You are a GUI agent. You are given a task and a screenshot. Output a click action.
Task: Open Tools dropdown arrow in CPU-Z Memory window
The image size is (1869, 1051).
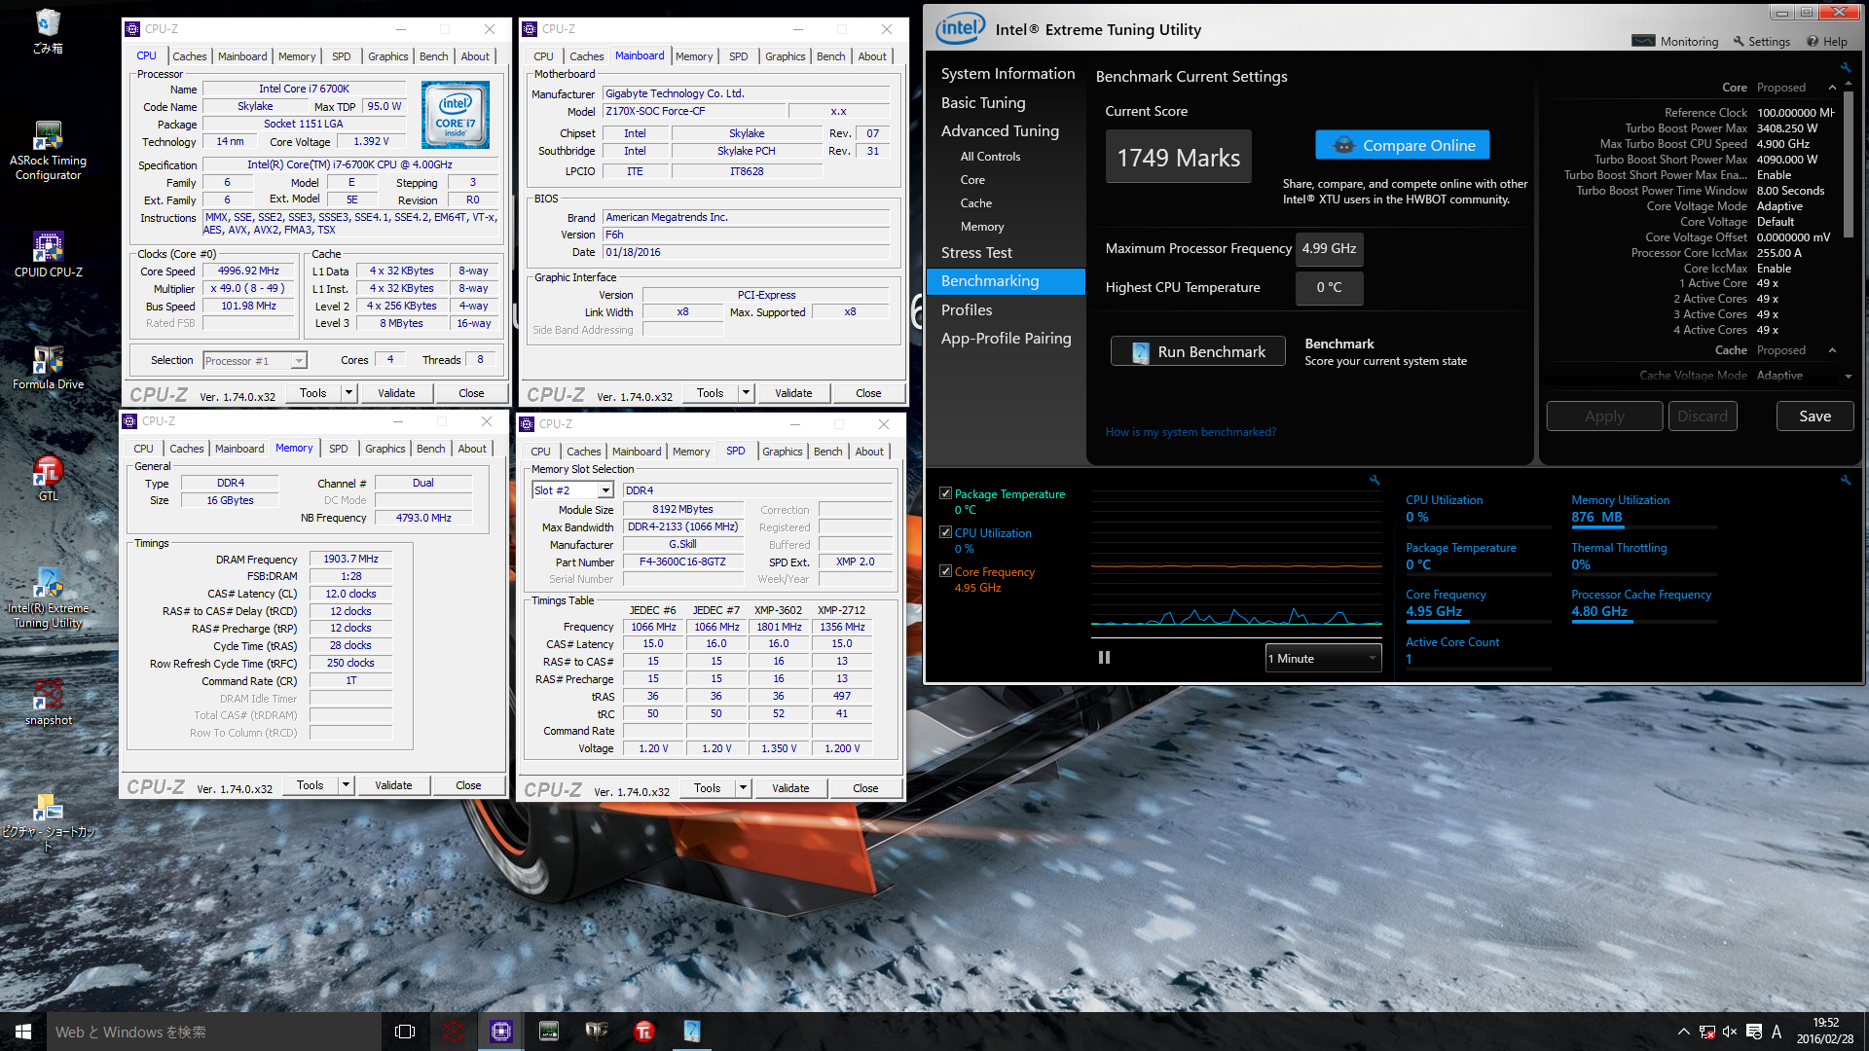(x=346, y=785)
